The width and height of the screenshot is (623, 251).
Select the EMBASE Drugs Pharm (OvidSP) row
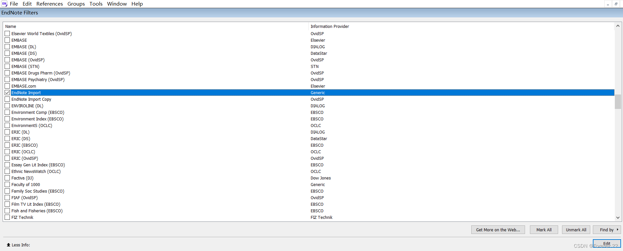point(309,73)
